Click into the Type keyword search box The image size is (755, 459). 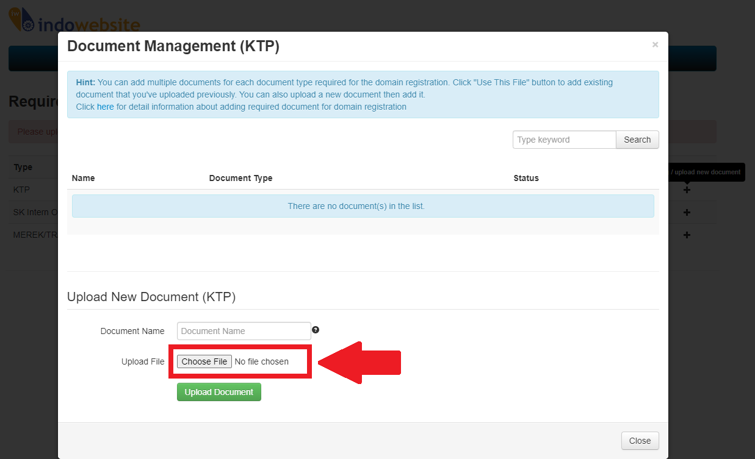pos(564,140)
